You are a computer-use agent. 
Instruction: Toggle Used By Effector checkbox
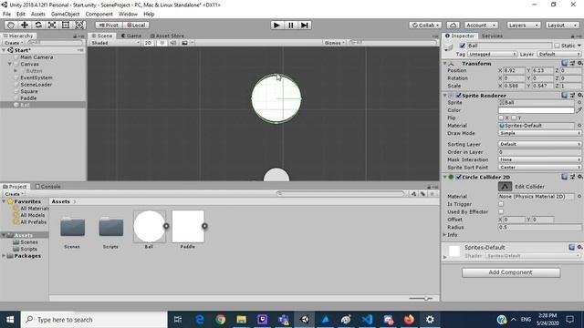click(501, 211)
